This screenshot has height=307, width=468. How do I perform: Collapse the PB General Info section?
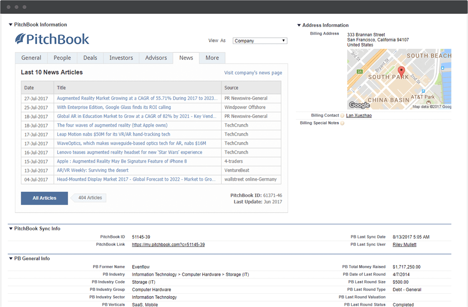(x=11, y=259)
